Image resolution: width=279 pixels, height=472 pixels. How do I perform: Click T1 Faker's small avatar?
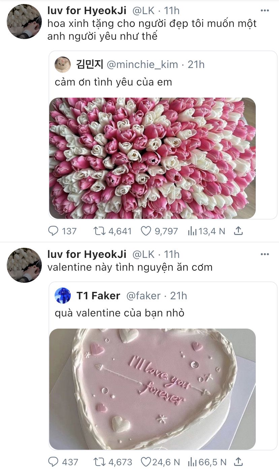click(x=63, y=296)
